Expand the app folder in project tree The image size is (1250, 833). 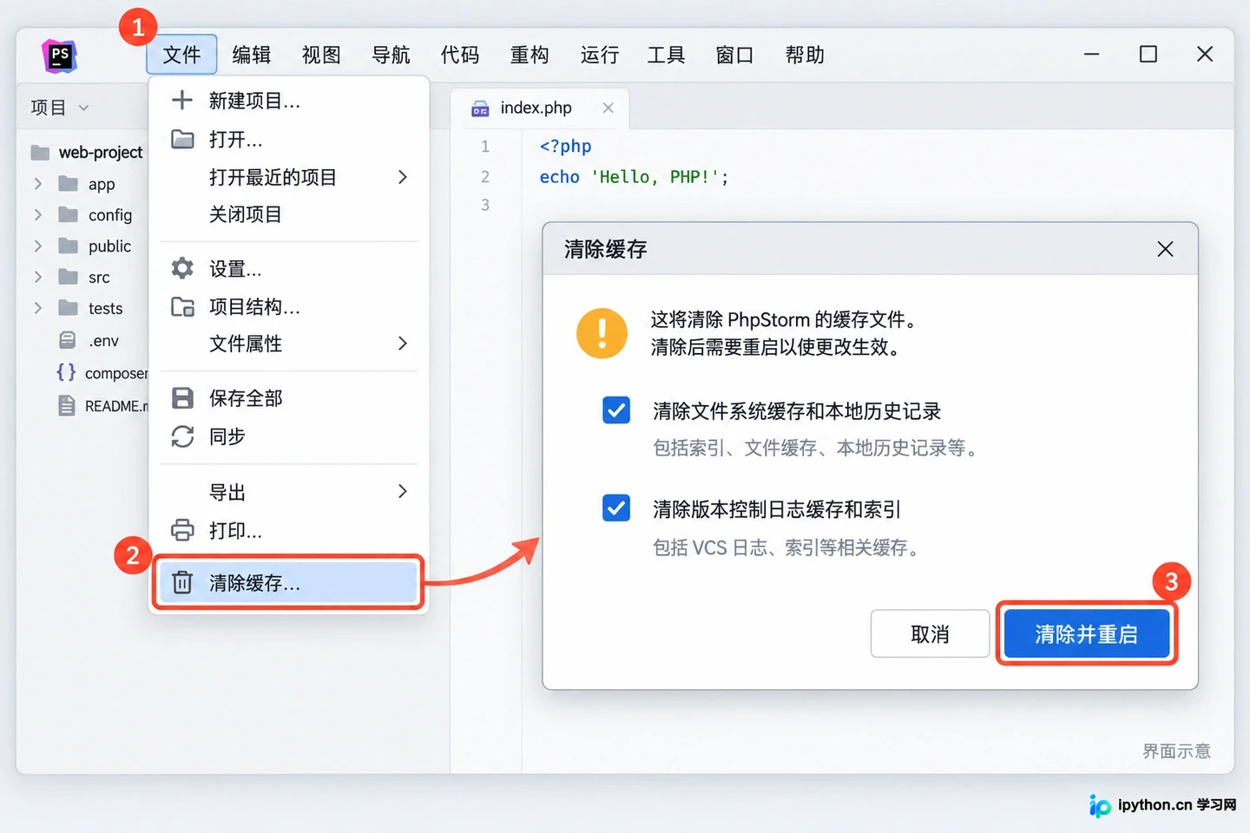pos(38,184)
